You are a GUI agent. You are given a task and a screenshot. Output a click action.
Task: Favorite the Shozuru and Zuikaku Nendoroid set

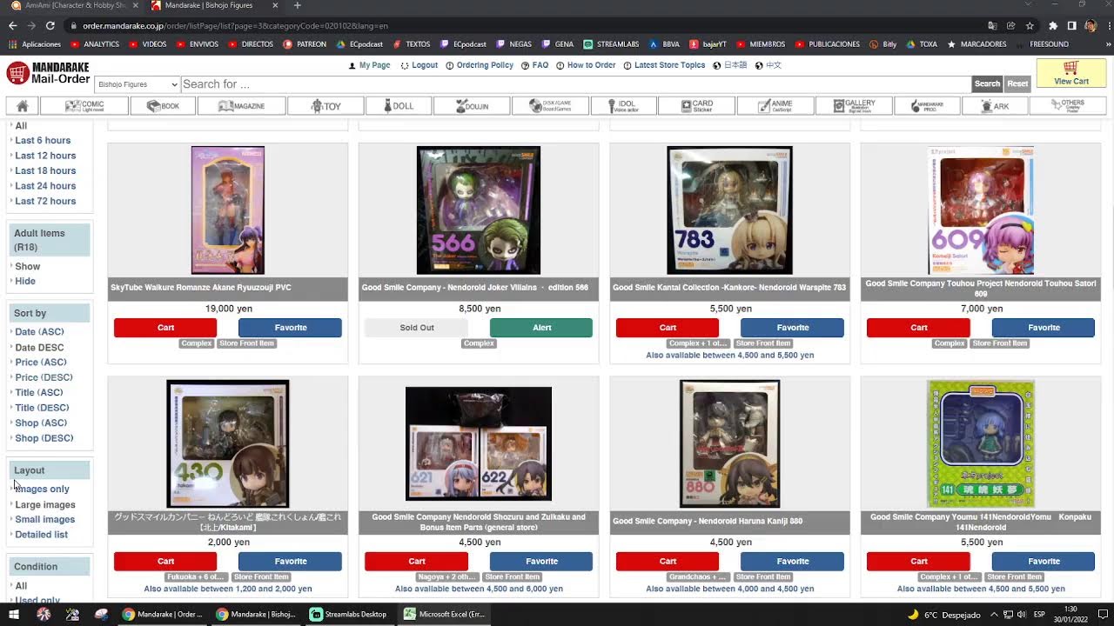[x=541, y=562]
